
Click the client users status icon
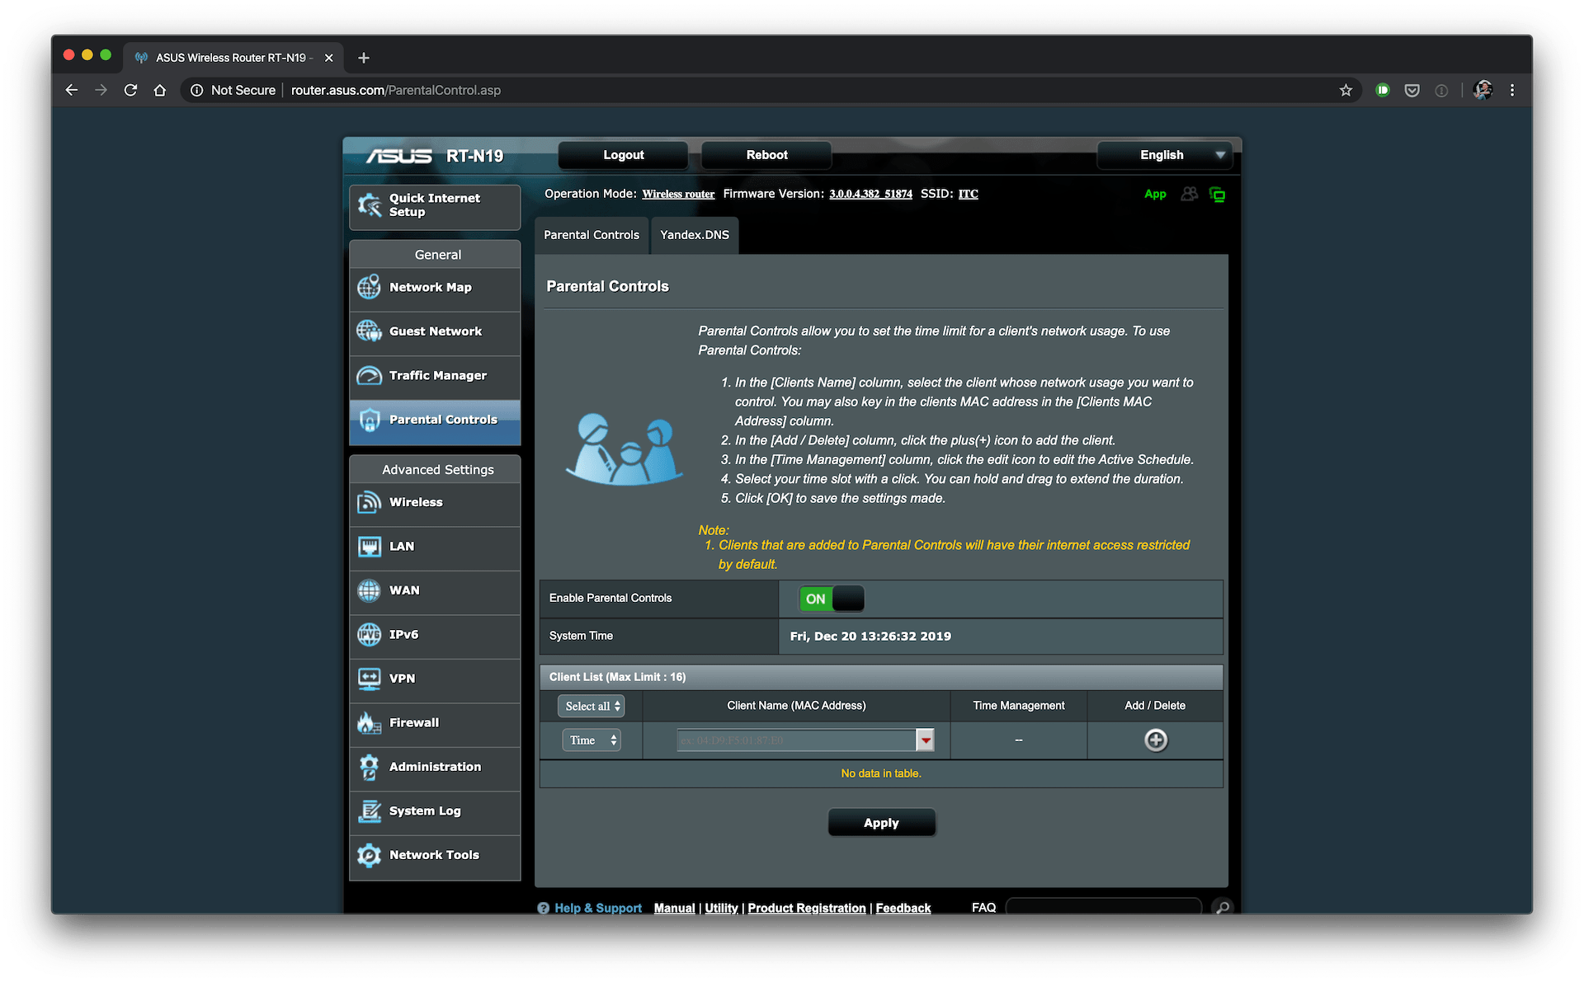click(1189, 194)
